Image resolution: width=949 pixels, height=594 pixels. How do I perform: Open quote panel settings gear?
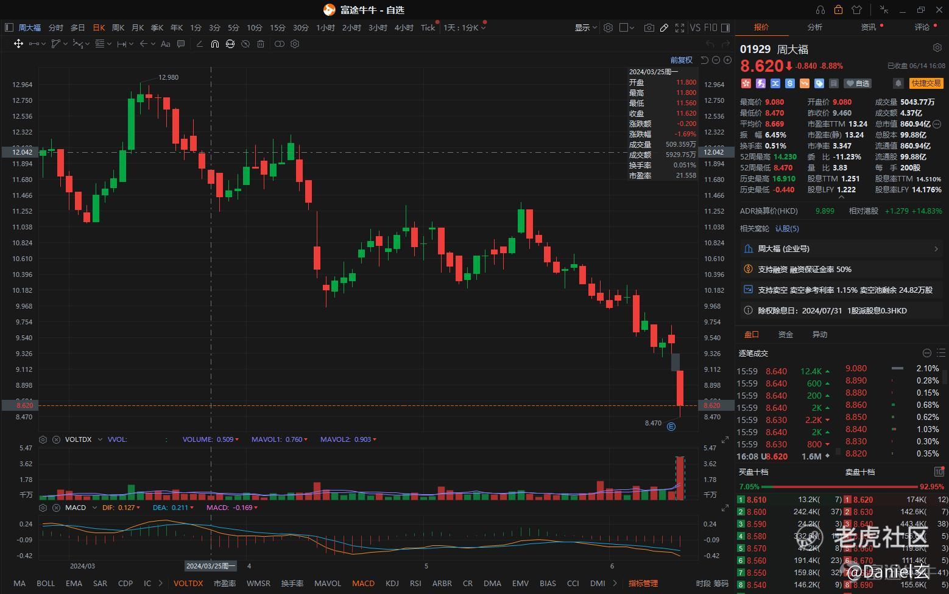coord(937,47)
